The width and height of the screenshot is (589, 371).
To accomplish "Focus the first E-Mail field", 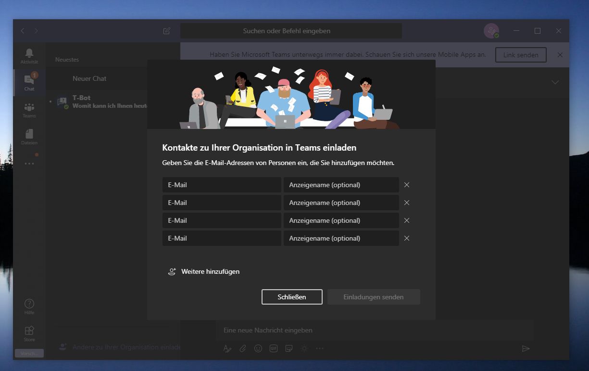I will point(222,185).
